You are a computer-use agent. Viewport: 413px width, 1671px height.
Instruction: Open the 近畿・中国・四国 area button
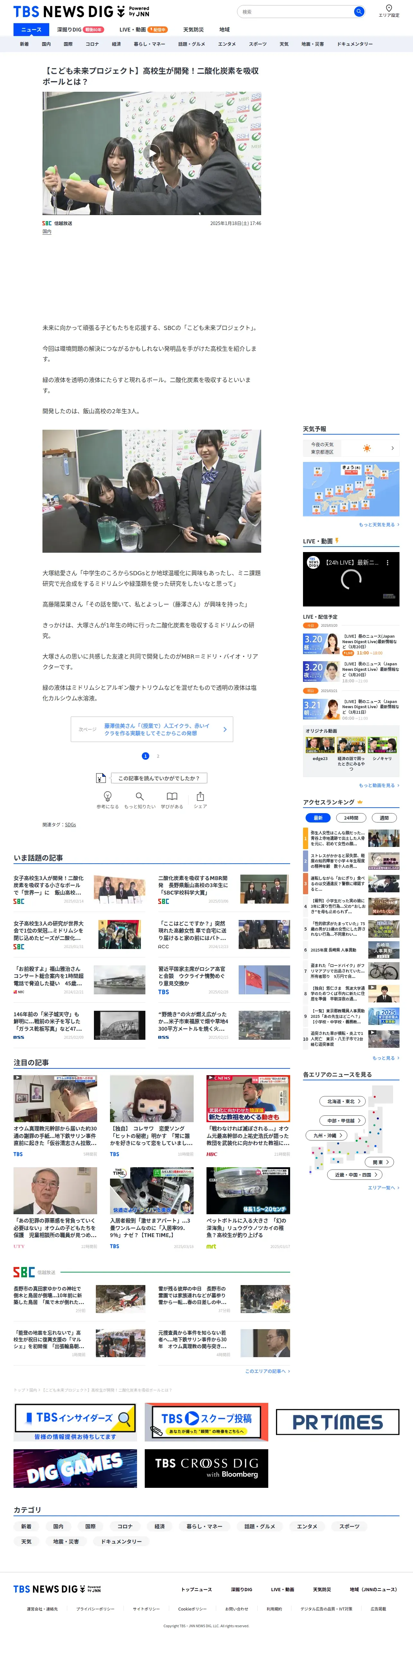point(355,1175)
